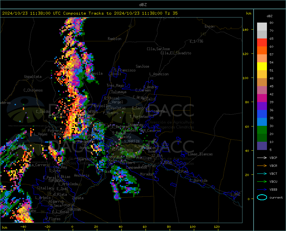Click the cyan VBCT arrow legend icon

point(262,173)
